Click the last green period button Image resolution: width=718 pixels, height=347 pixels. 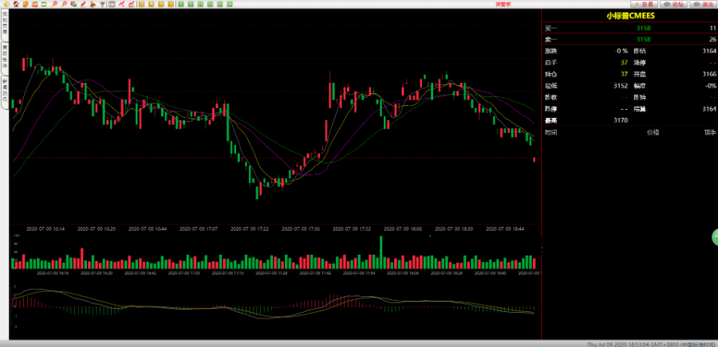230,4
